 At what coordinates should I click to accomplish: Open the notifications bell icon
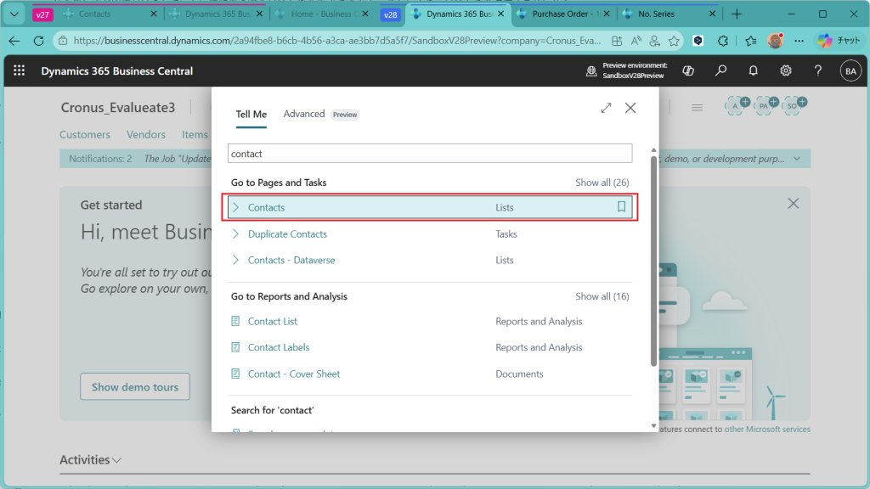[753, 70]
